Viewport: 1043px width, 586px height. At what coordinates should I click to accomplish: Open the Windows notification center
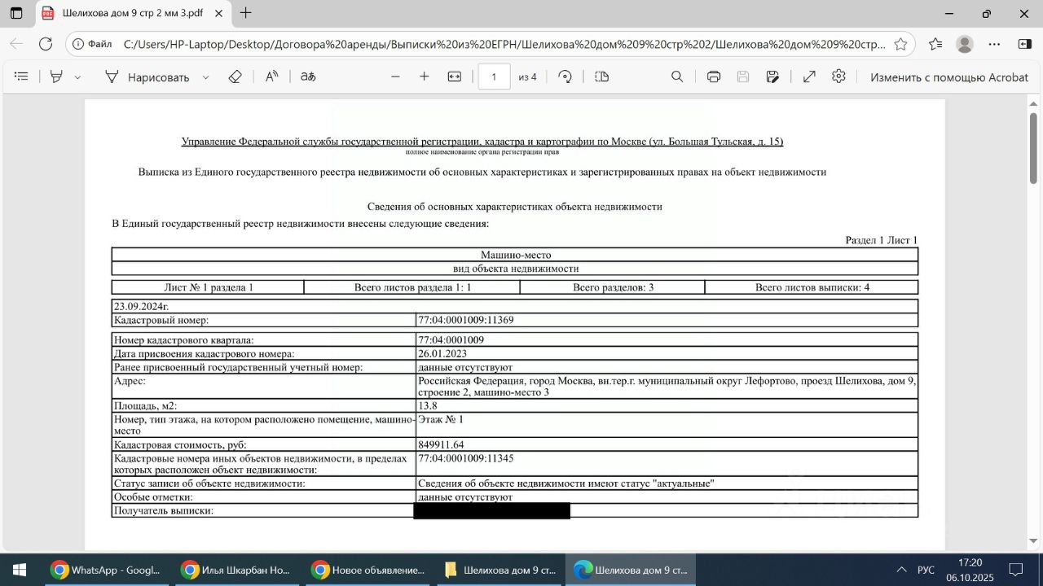(x=1017, y=570)
